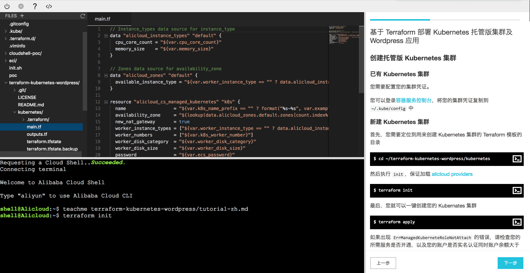Image resolution: width=530 pixels, height=273 pixels.
Task: Collapse the alicloud_instance_types data block fold marker
Action: coord(106,35)
